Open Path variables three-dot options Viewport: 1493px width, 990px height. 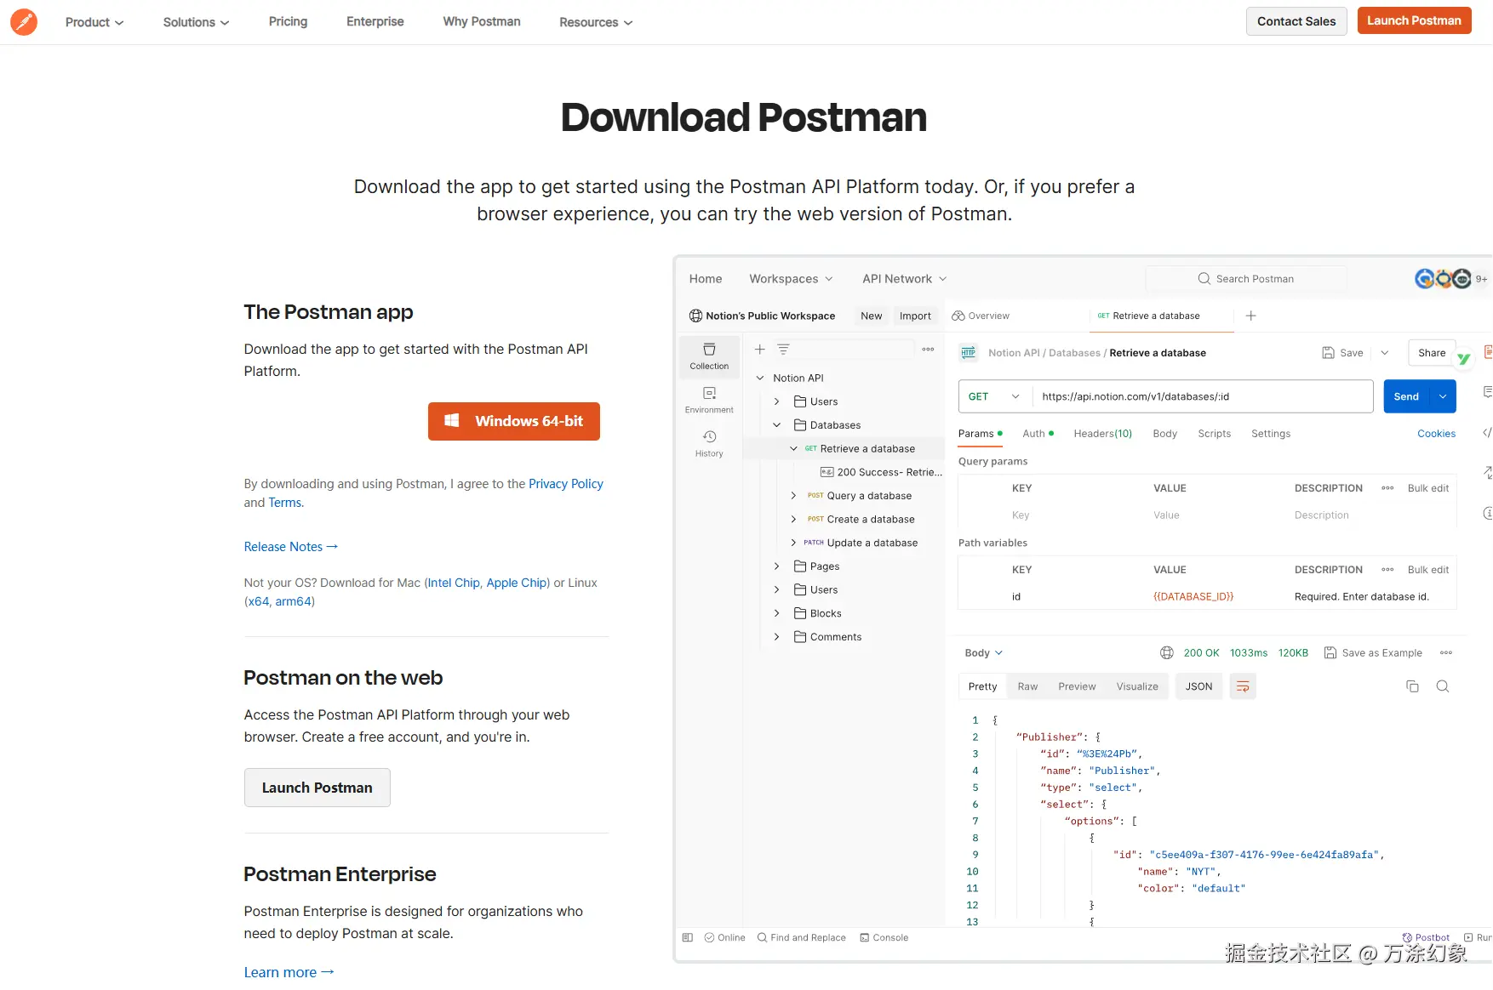[1387, 570]
